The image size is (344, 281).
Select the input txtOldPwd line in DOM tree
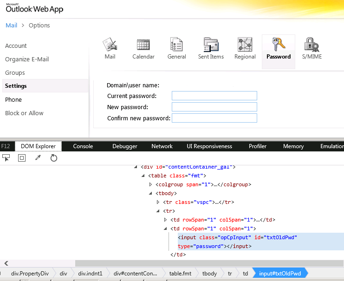pyautogui.click(x=260, y=242)
